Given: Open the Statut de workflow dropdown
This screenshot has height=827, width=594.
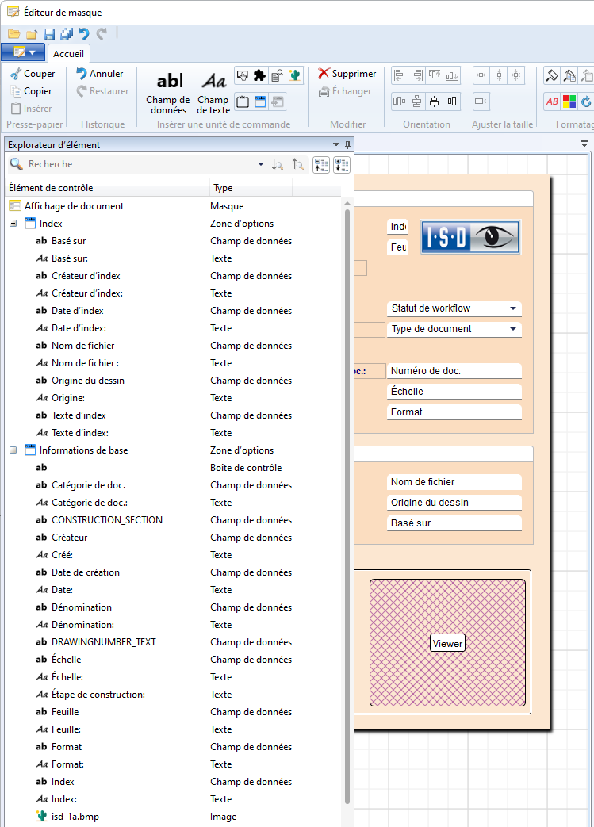Looking at the screenshot, I should 513,308.
